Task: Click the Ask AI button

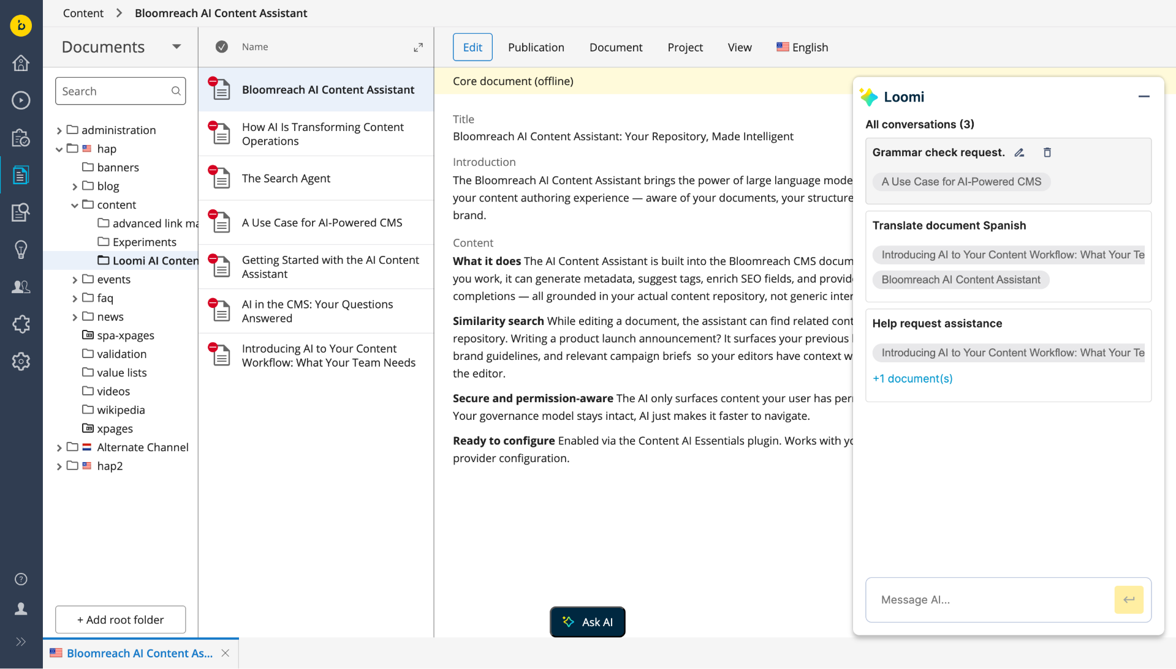Action: tap(587, 622)
